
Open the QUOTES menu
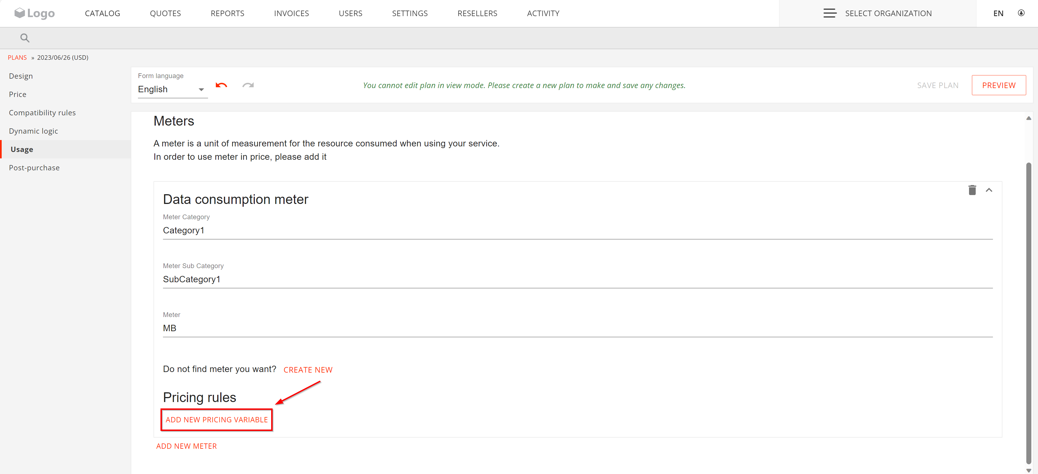coord(165,13)
